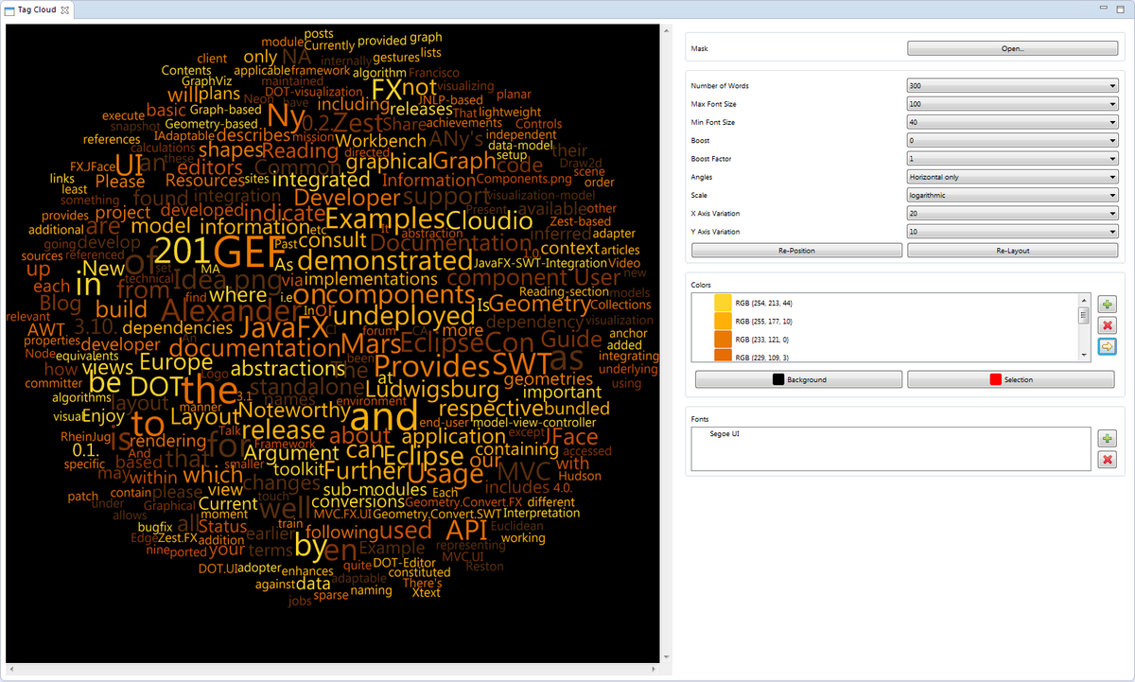Image resolution: width=1135 pixels, height=682 pixels.
Task: Open the Number of Words dropdown
Action: click(1110, 85)
